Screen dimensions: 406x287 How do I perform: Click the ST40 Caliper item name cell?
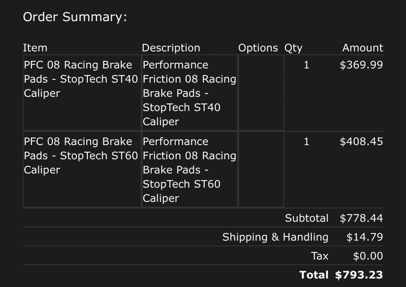coord(81,79)
